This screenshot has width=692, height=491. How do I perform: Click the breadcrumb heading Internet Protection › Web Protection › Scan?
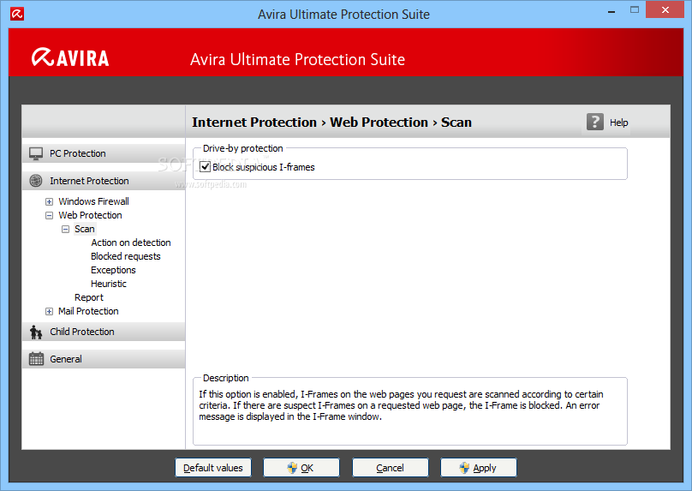point(331,122)
